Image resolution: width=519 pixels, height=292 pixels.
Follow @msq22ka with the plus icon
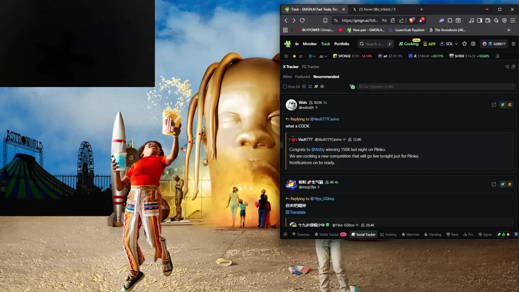pos(319,187)
